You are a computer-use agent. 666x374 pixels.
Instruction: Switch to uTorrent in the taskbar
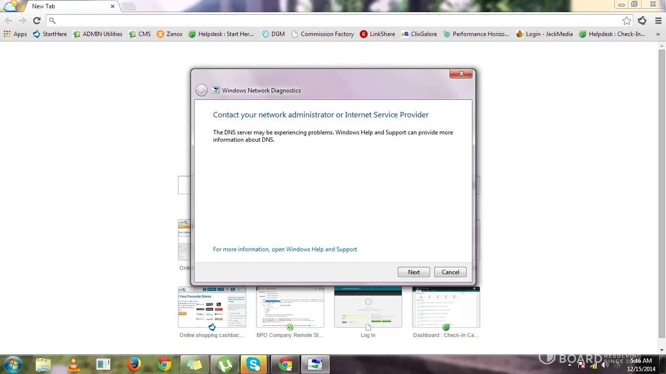pyautogui.click(x=225, y=364)
